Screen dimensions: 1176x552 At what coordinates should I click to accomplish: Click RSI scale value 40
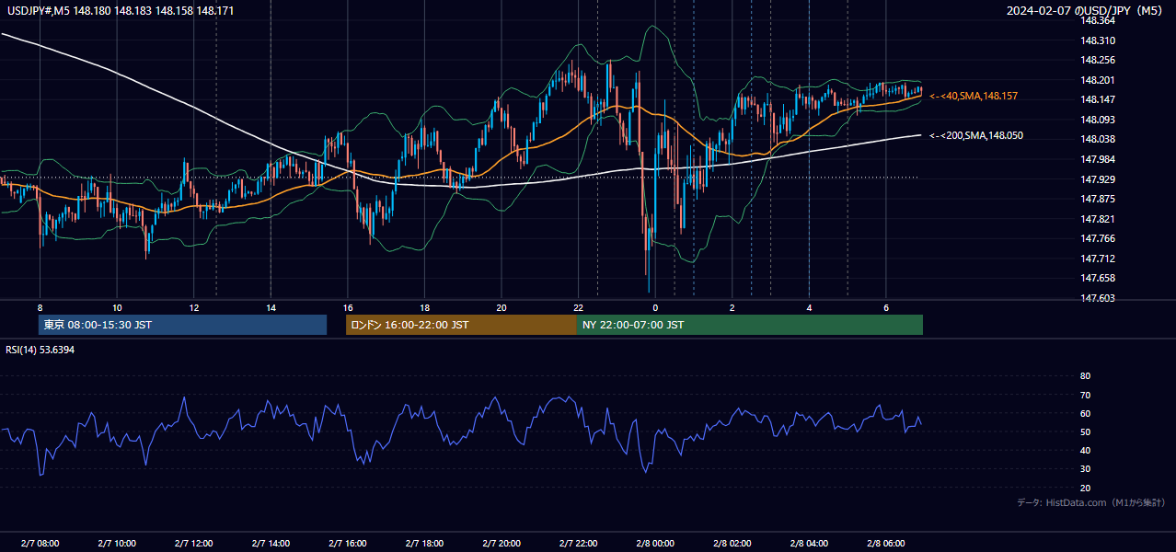pos(1085,450)
